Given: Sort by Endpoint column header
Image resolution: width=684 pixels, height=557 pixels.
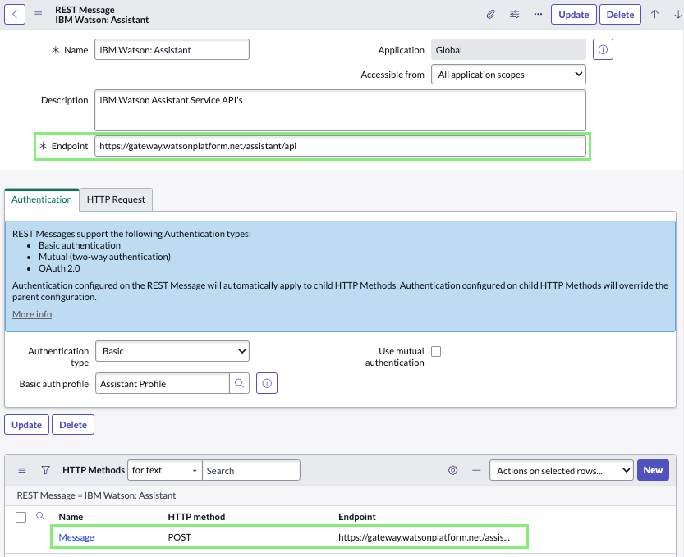Looking at the screenshot, I should click(x=357, y=517).
